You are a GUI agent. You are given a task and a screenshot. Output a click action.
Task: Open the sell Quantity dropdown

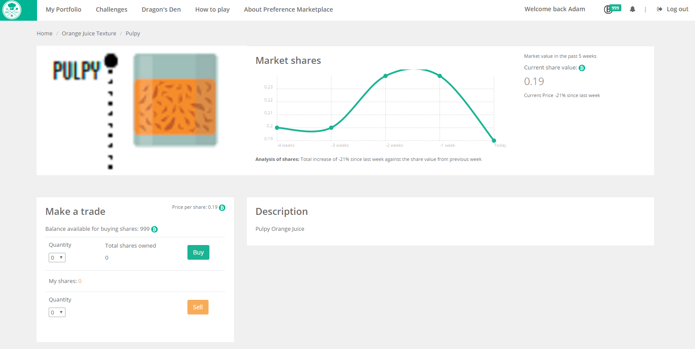pos(57,312)
